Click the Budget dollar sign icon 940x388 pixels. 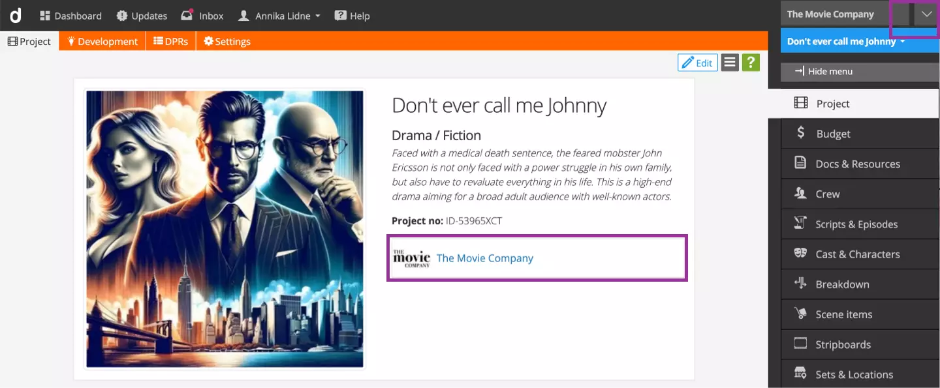point(800,133)
